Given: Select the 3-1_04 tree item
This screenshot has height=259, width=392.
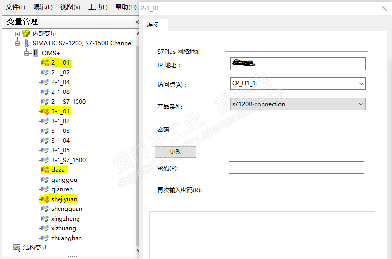Looking at the screenshot, I should [60, 141].
